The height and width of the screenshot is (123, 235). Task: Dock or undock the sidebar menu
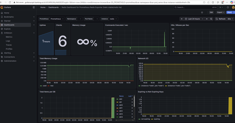click(x=34, y=7)
